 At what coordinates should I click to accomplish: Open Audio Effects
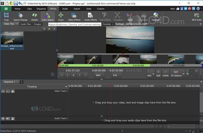point(91,17)
